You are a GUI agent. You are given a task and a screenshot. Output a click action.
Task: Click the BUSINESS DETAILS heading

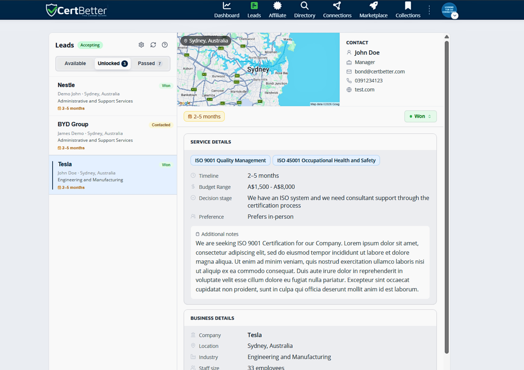tap(212, 318)
